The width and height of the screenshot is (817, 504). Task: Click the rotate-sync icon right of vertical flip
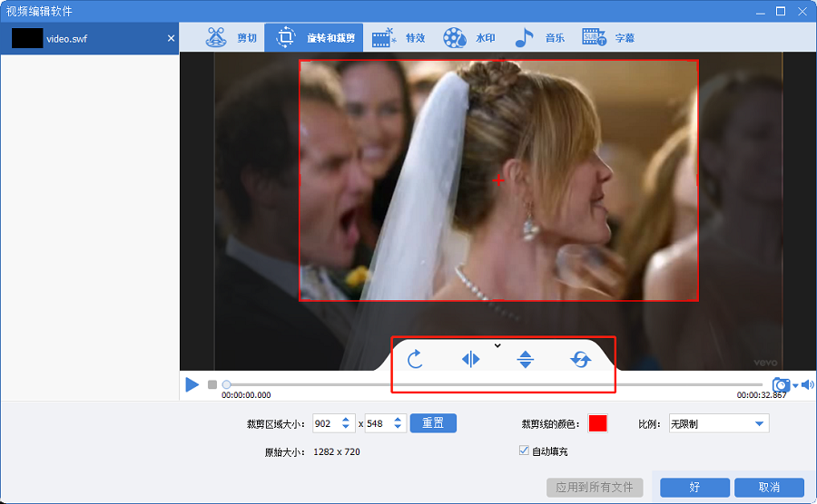tap(580, 360)
